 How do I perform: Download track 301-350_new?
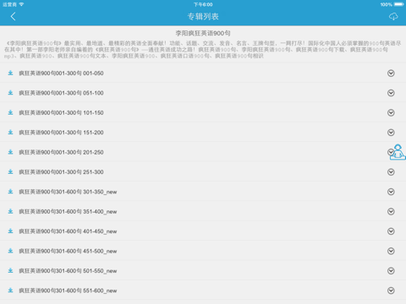[x=10, y=192]
